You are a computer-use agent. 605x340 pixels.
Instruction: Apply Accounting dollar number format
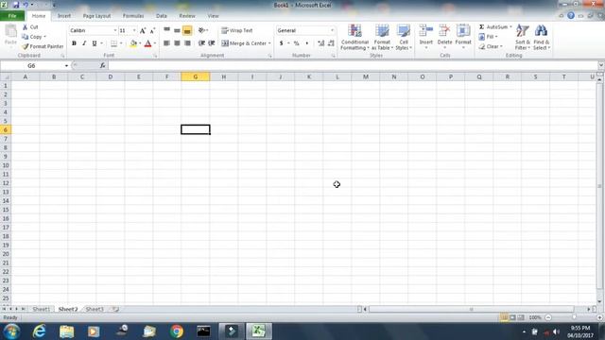(282, 43)
